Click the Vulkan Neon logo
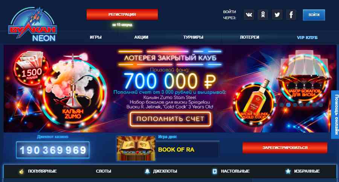This screenshot has height=182, width=339. pos(33,24)
